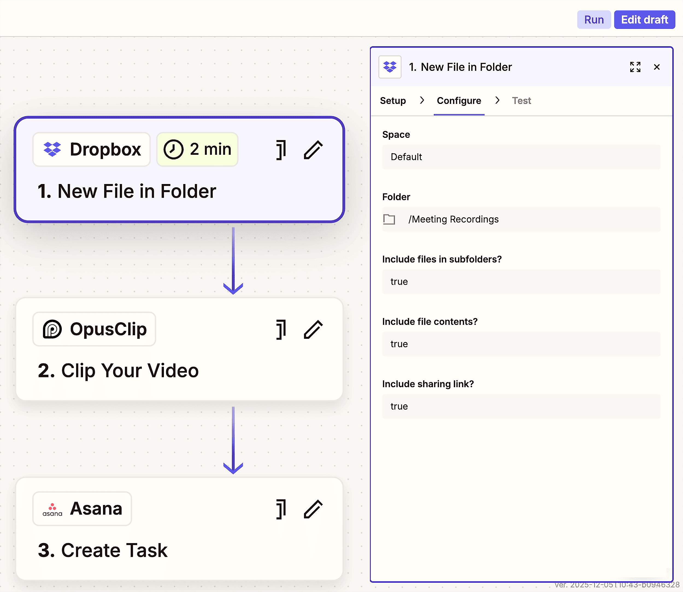Image resolution: width=683 pixels, height=592 pixels.
Task: Switch to the Setup tab
Action: (x=393, y=101)
